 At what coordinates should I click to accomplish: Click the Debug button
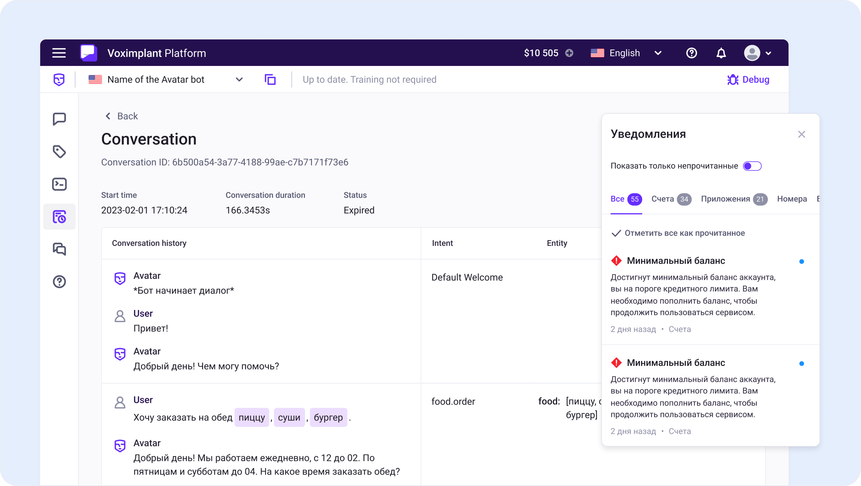tap(748, 80)
